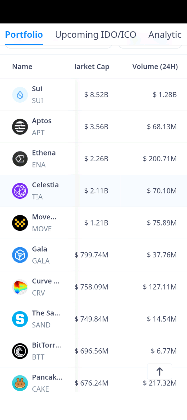Sort by the Volume (24H) column header
The image size is (187, 420).
(155, 67)
